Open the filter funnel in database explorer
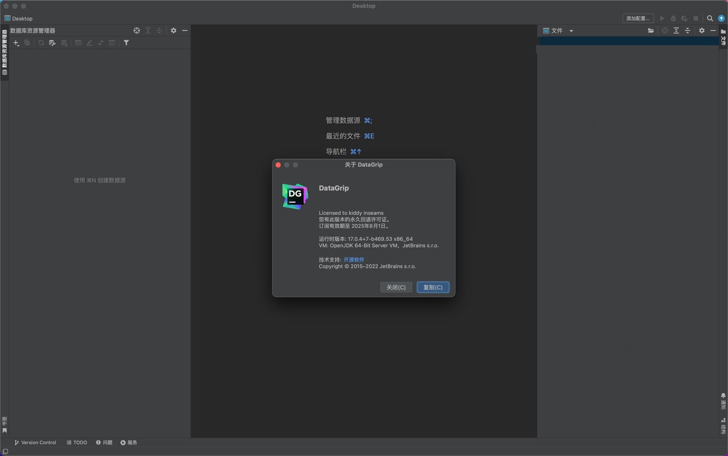The image size is (728, 456). point(126,43)
